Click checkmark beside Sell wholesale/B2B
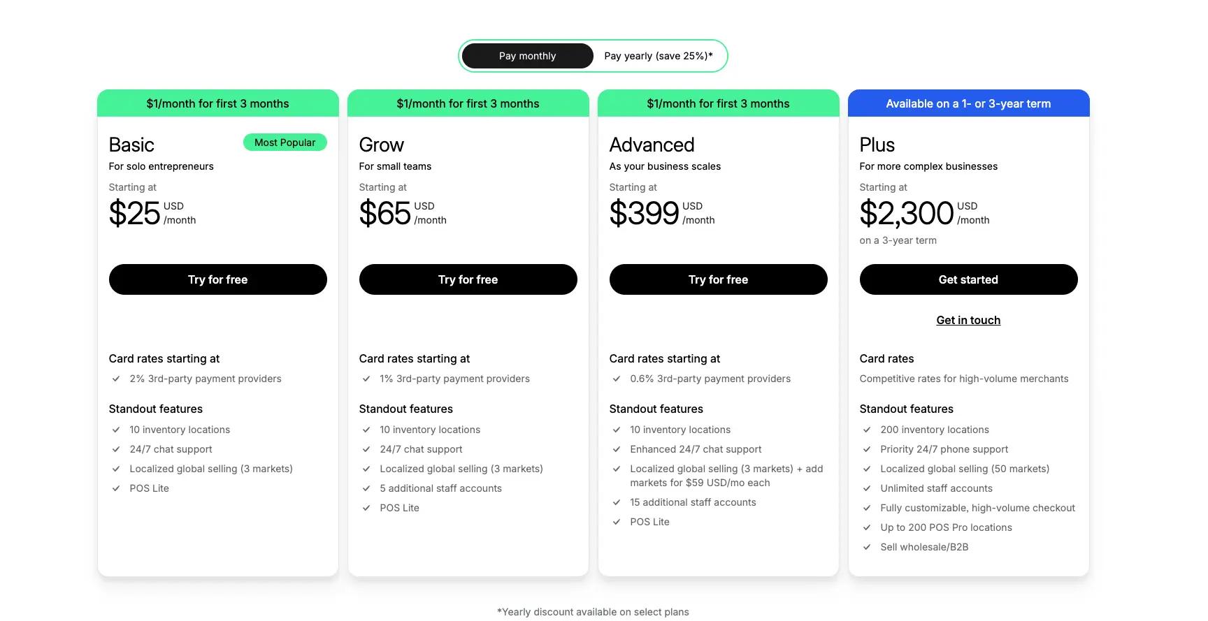Viewport: 1208px width, 621px height. tap(867, 547)
